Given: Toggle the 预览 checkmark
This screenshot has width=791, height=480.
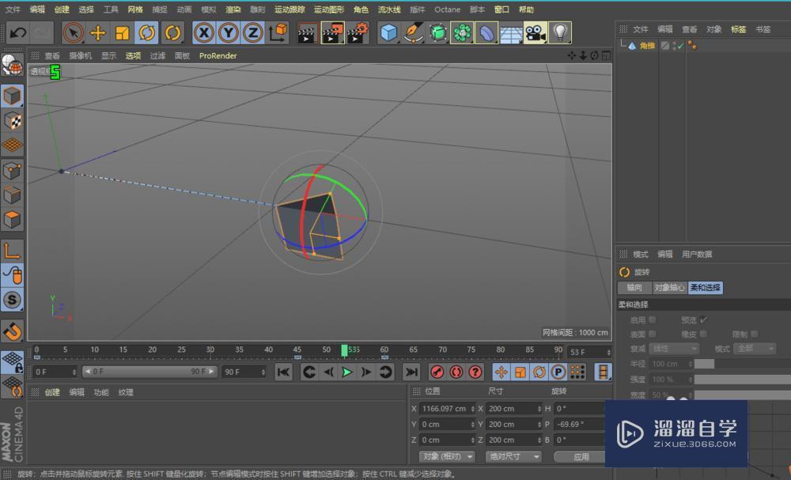Looking at the screenshot, I should (704, 319).
